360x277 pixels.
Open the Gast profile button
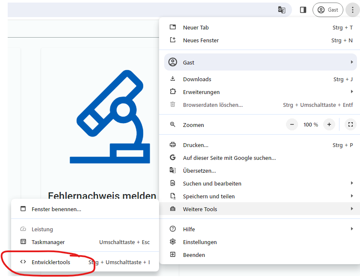pos(328,10)
